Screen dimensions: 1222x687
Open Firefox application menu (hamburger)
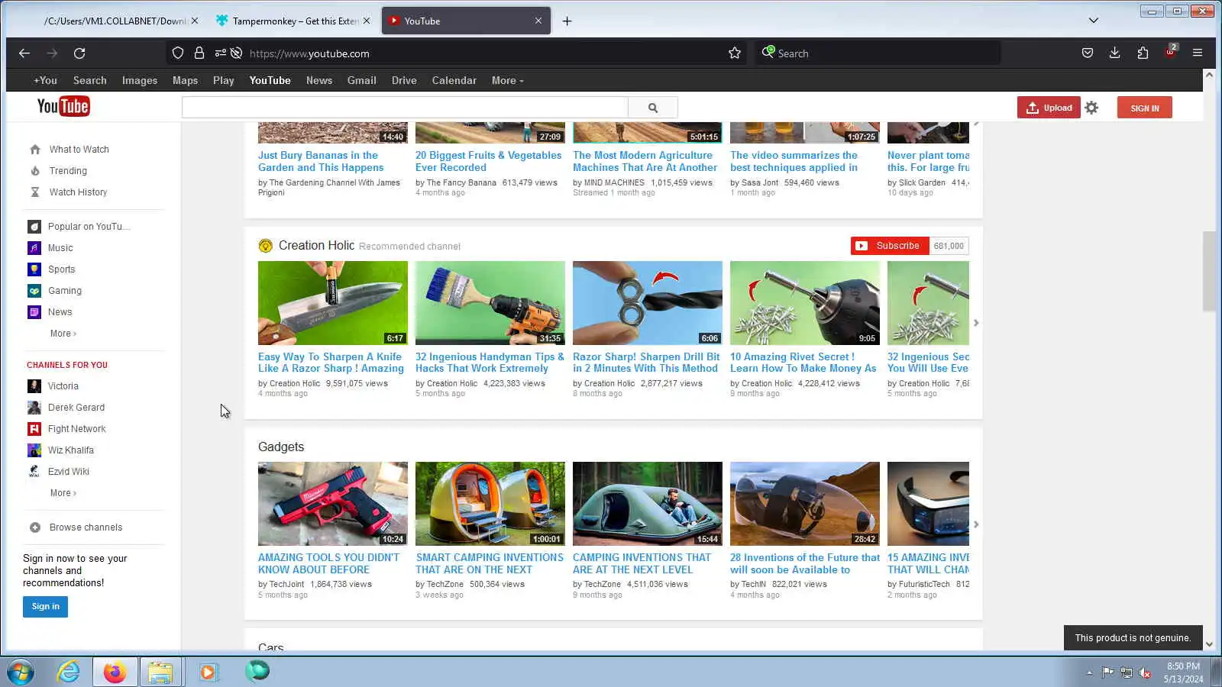pos(1198,53)
